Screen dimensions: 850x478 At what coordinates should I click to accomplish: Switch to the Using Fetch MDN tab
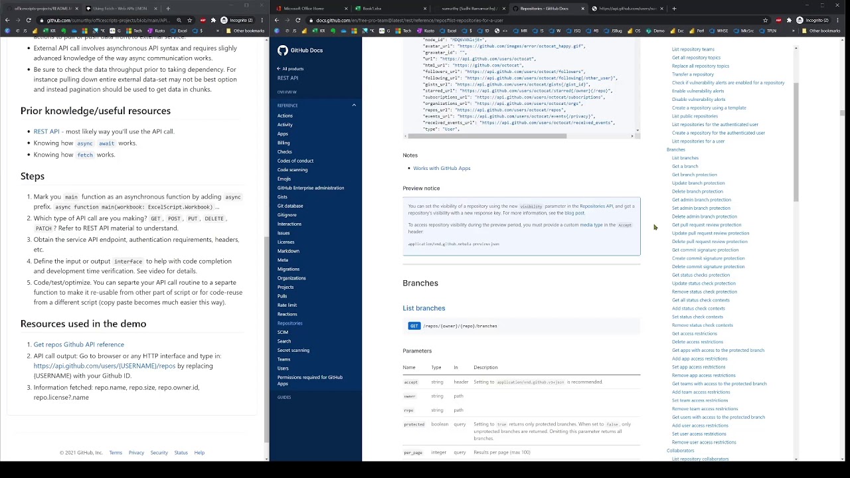120,9
